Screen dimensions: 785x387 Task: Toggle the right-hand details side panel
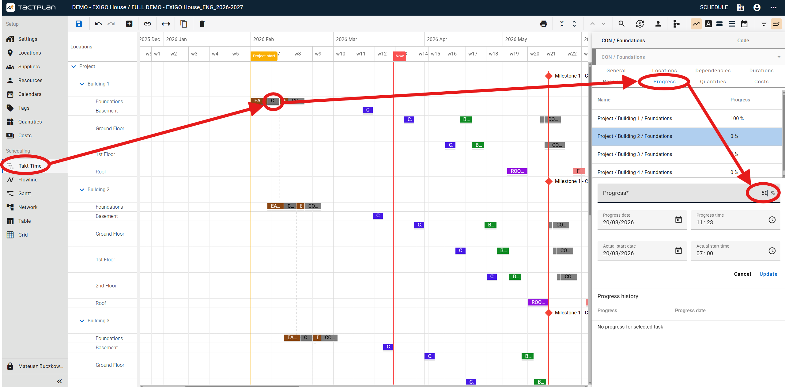click(x=776, y=24)
